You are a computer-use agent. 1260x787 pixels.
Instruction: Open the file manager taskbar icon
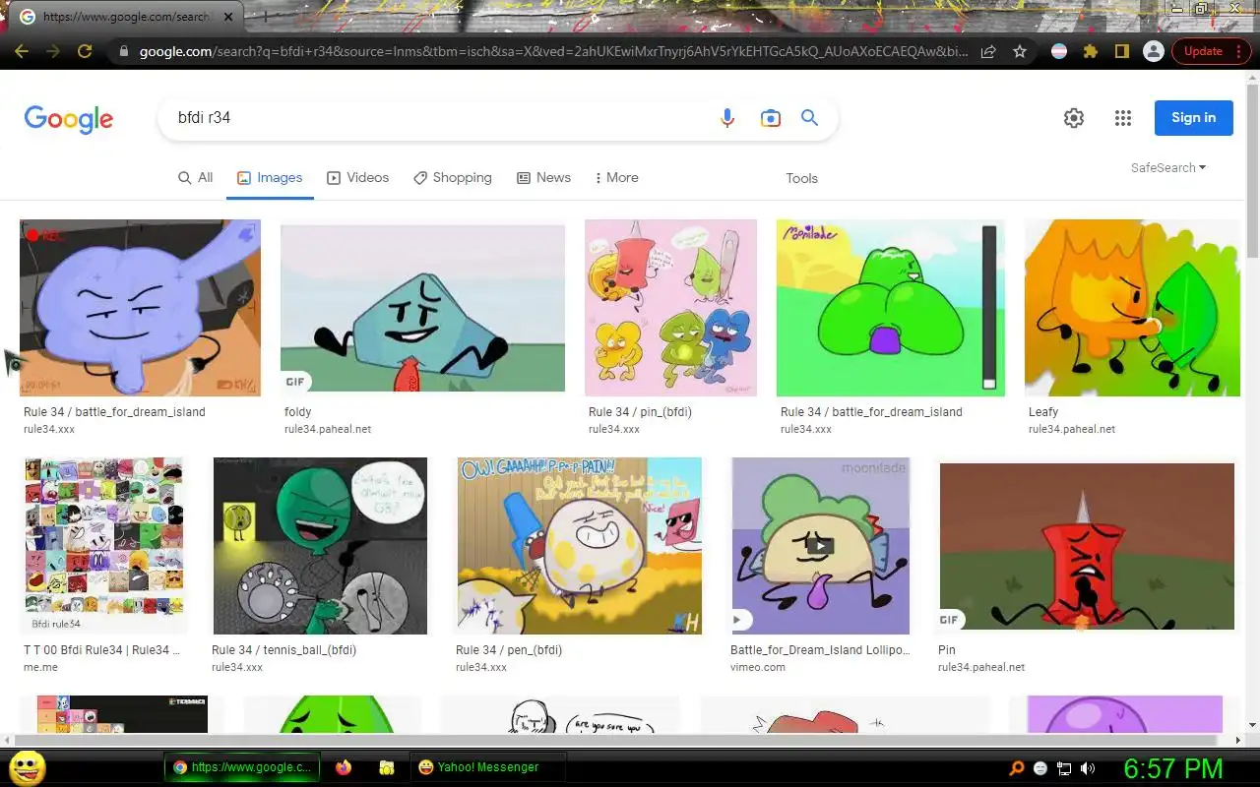[x=387, y=767]
